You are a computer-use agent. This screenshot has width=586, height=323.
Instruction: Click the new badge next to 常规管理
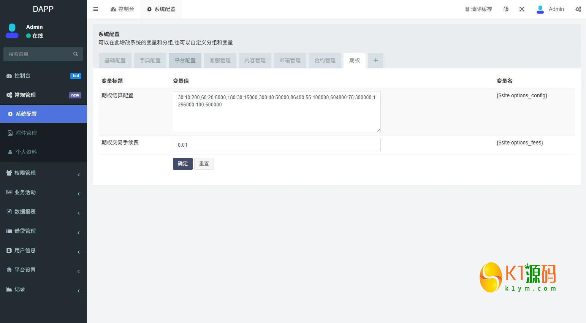click(x=75, y=95)
